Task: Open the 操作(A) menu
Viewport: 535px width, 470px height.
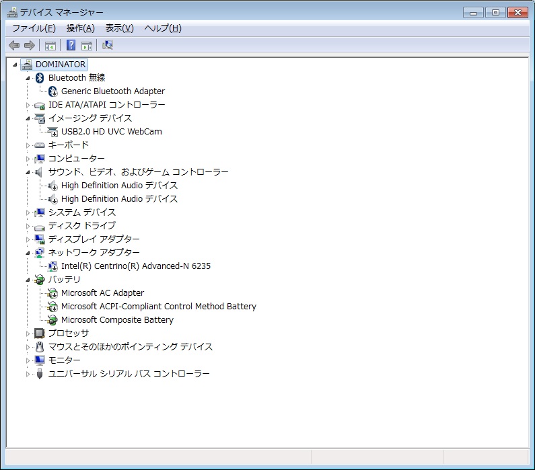Action: (x=81, y=28)
